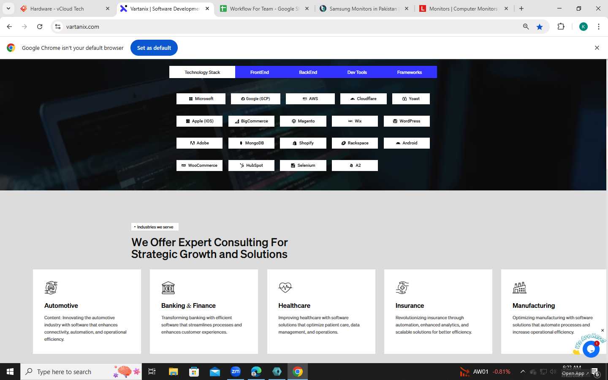Expand the tab search dropdown arrow
Image resolution: width=608 pixels, height=380 pixels.
click(x=8, y=8)
